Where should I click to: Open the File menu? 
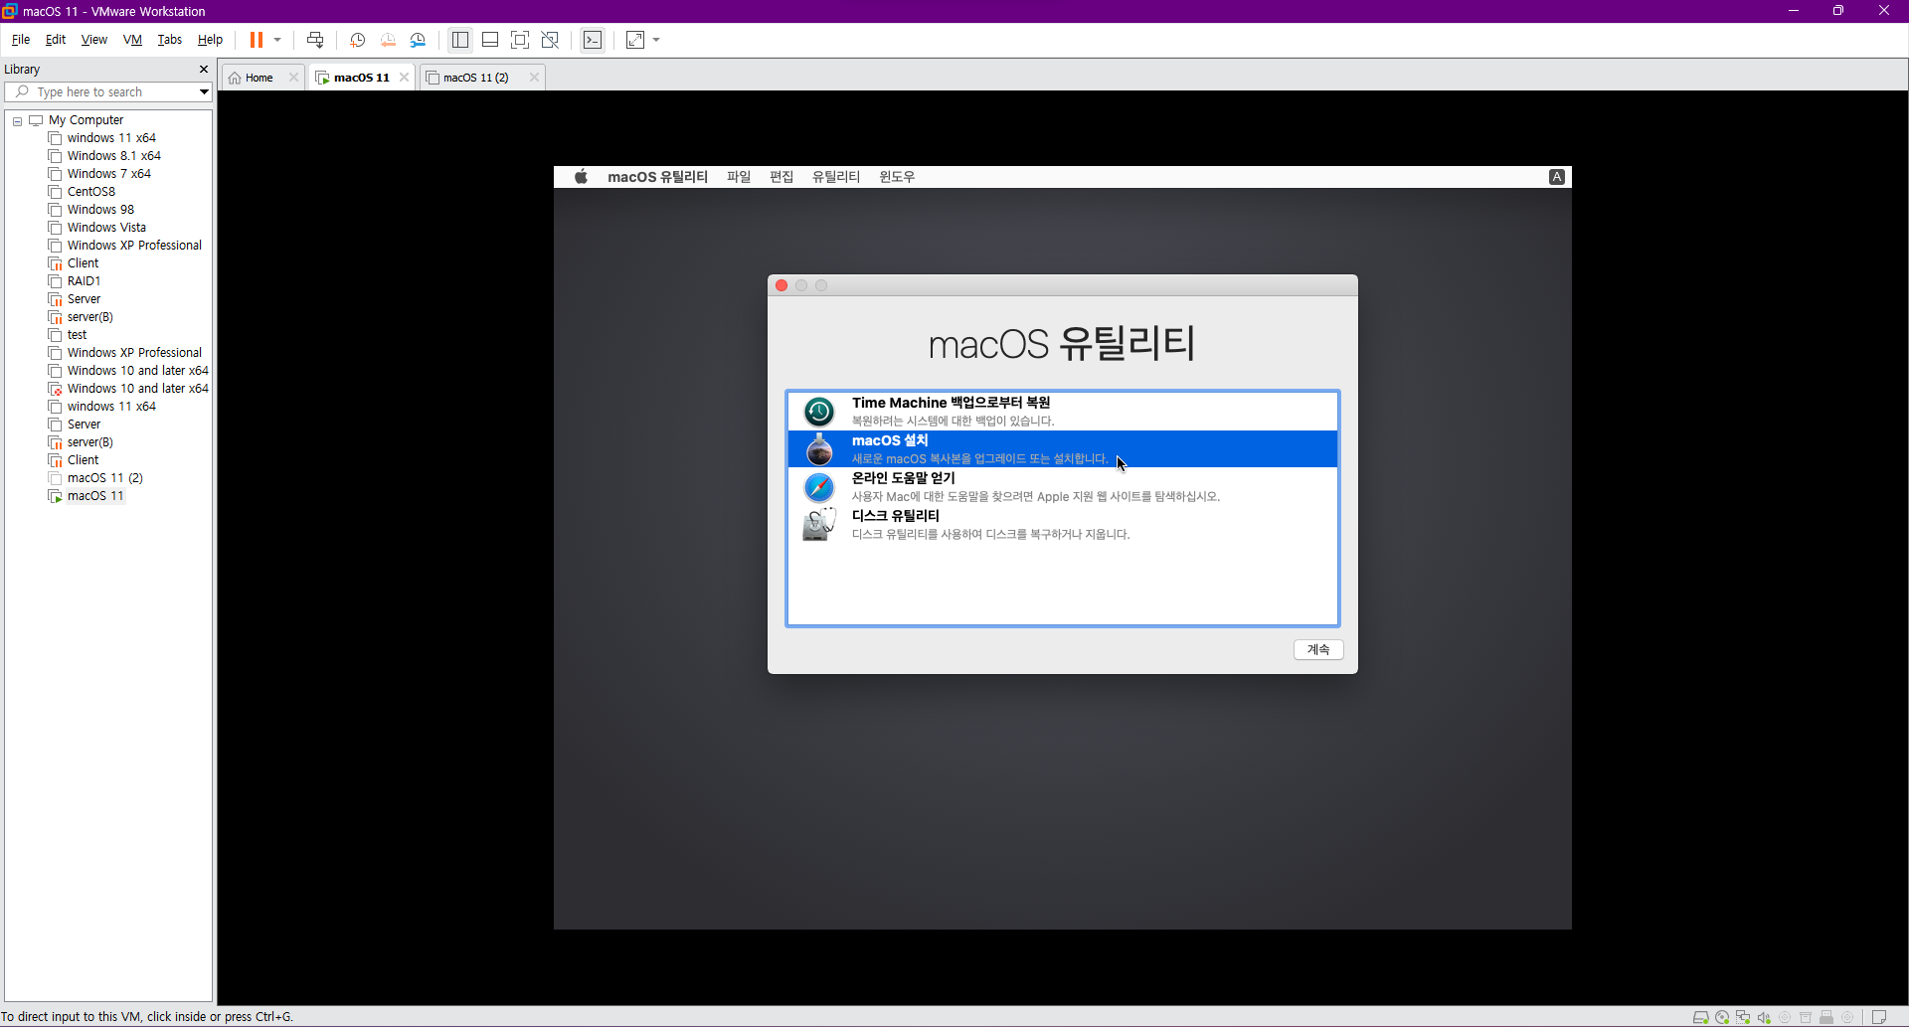click(x=21, y=40)
